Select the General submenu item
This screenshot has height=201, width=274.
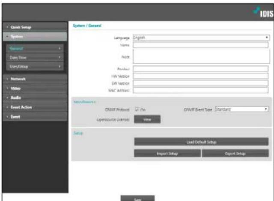point(35,48)
